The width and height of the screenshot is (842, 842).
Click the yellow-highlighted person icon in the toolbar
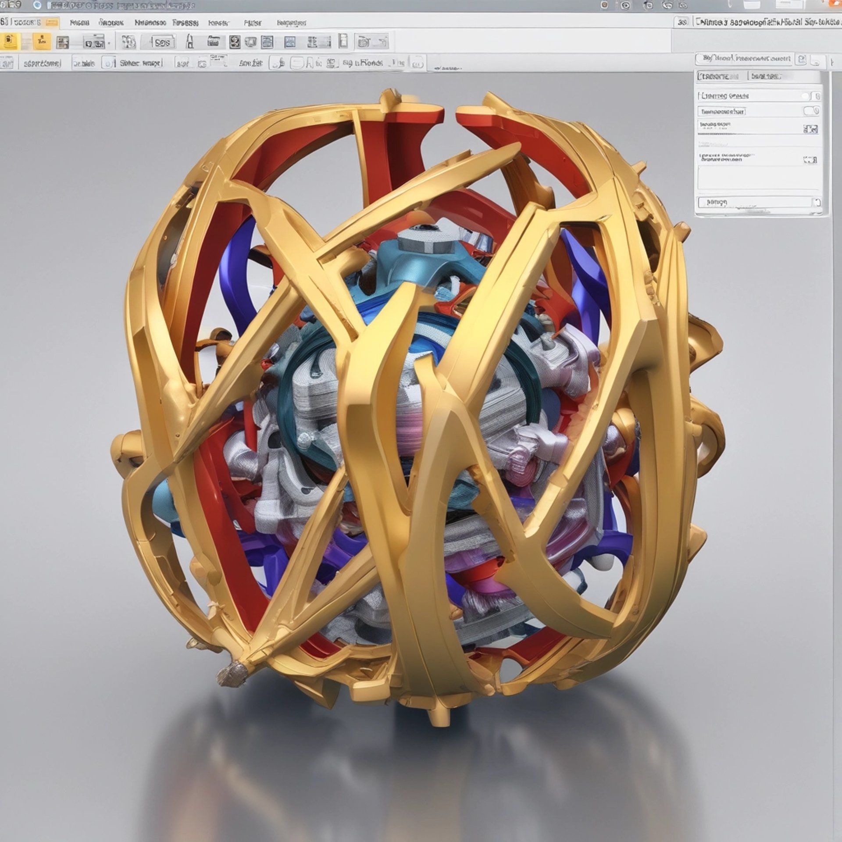point(42,42)
